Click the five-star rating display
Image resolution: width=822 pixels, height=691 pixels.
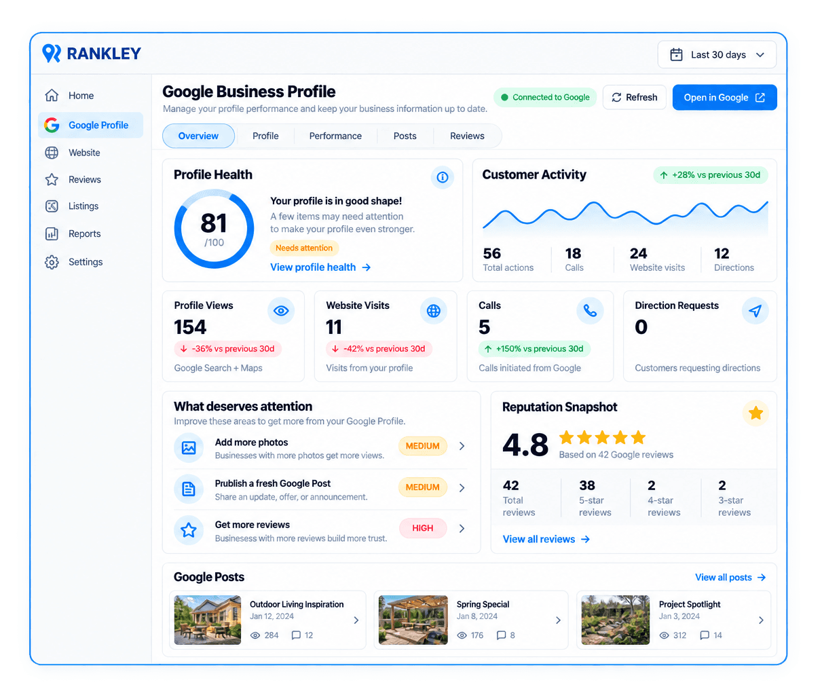coord(602,437)
